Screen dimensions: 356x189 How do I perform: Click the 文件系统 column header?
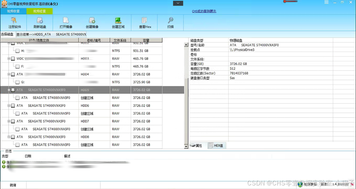tap(120, 40)
